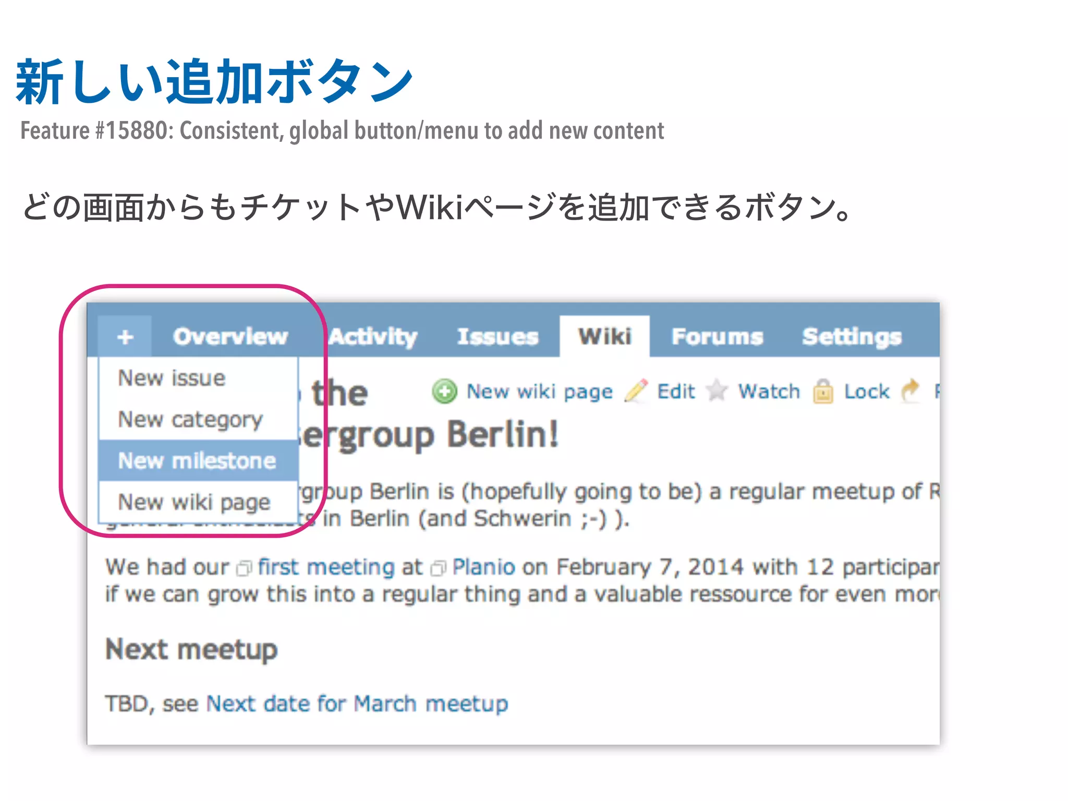Click green plus New wiki page icon
The height and width of the screenshot is (801, 1068).
pyautogui.click(x=445, y=391)
